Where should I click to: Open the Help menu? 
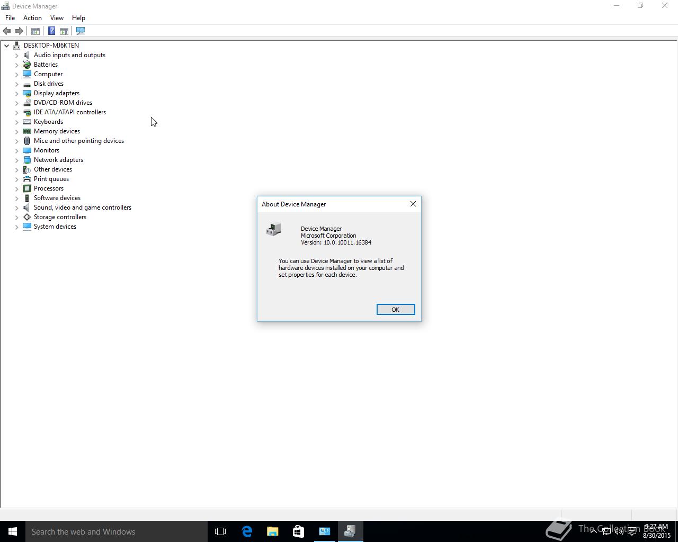[x=78, y=18]
